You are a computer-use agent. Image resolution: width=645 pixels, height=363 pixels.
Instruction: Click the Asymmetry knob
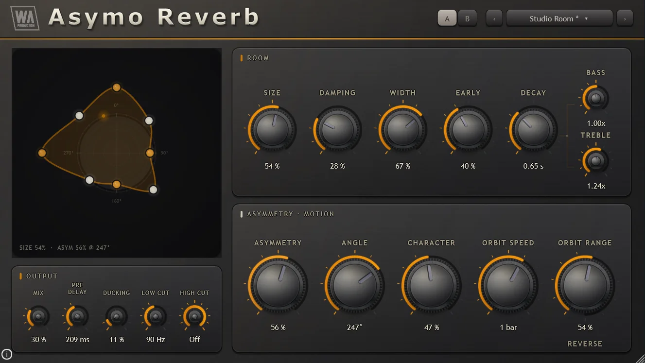tap(278, 285)
